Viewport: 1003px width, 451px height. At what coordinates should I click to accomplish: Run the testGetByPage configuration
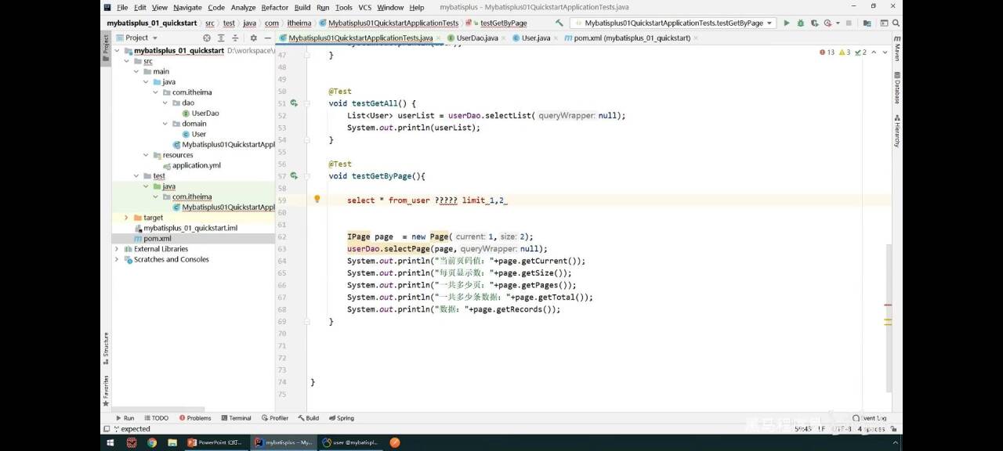(787, 23)
